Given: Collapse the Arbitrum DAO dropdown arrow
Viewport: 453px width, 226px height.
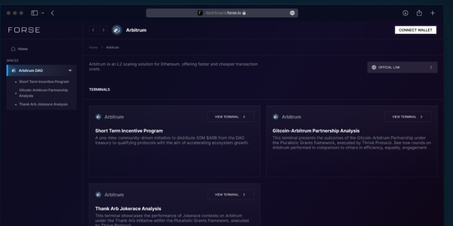Looking at the screenshot, I should click(x=70, y=70).
